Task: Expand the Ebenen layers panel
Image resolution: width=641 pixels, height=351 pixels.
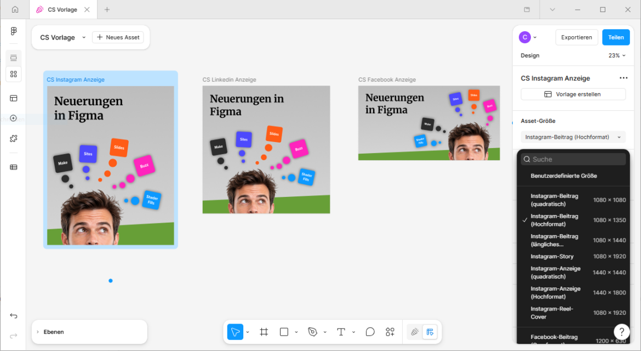Action: 38,332
